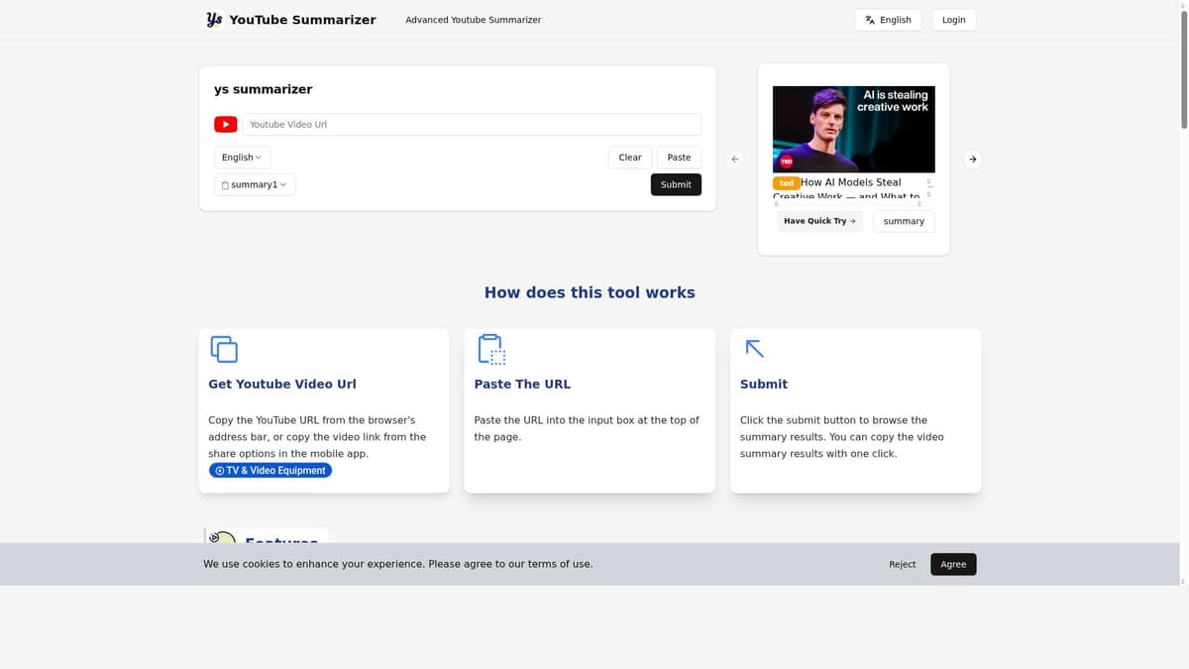Click the ys summarizer card title

(264, 89)
